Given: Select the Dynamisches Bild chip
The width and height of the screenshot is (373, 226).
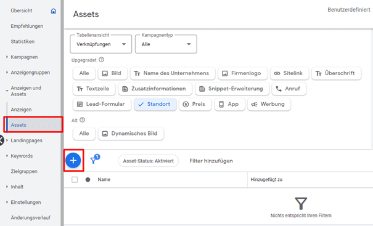Looking at the screenshot, I should (131, 134).
